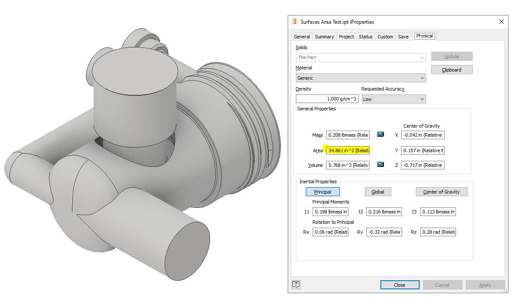Click the 'Rotation to Principal' label
Viewport: 515px width, 307px height.
333,222
